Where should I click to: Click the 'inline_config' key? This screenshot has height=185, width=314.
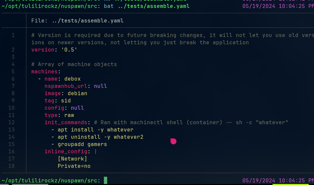[66, 152]
